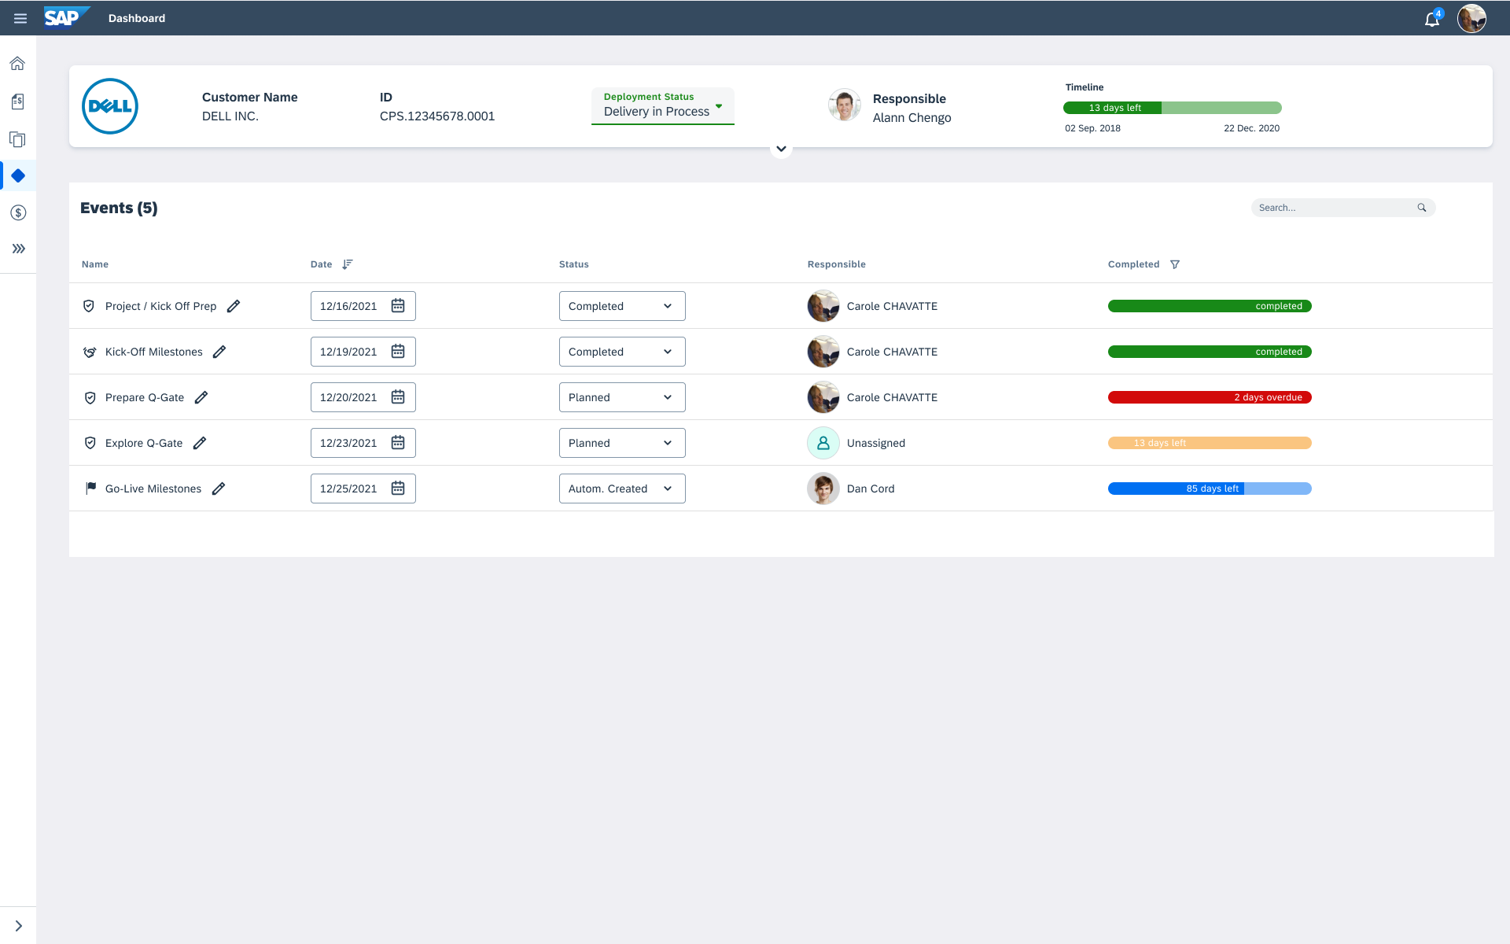Sort events by the Date column
The height and width of the screenshot is (944, 1510).
pos(348,264)
